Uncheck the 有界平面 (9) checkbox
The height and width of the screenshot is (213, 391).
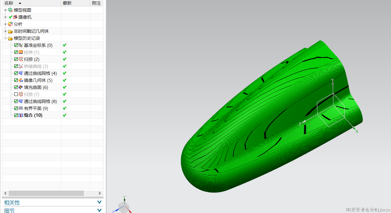[x=16, y=108]
